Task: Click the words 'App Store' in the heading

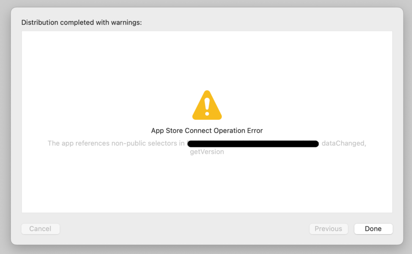Action: (167, 131)
